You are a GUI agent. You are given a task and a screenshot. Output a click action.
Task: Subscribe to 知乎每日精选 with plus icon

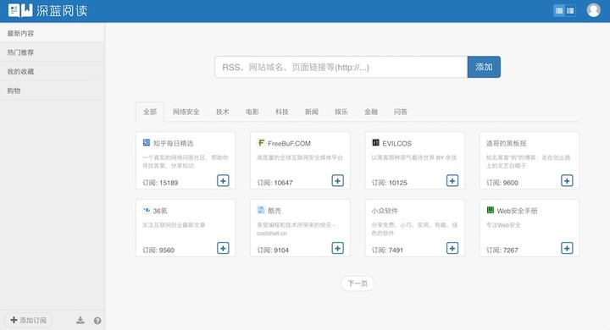click(223, 181)
